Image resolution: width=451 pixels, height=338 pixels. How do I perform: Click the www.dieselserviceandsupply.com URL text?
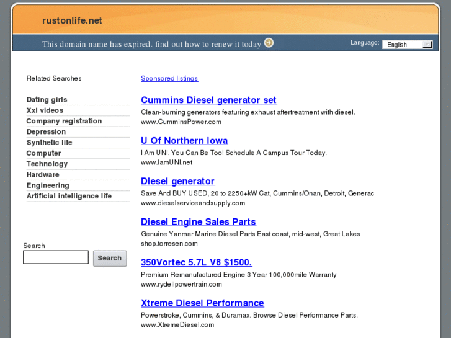(x=193, y=203)
